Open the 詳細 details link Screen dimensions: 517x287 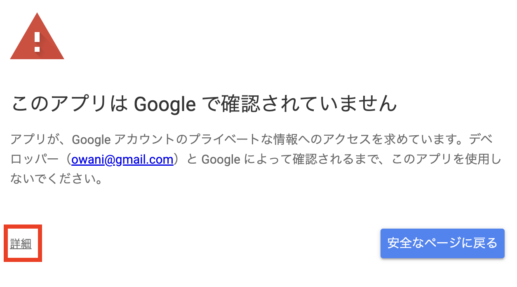[x=21, y=243]
